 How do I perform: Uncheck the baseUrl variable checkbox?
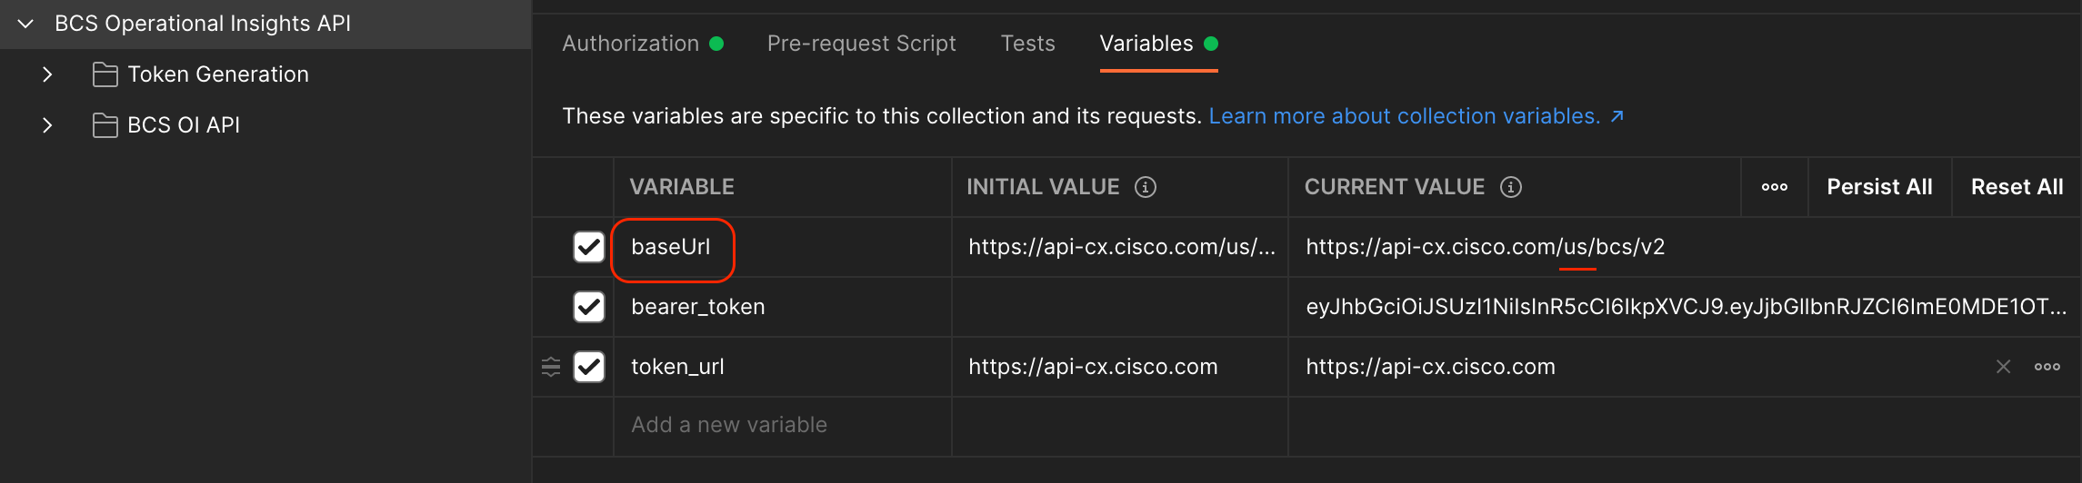point(589,247)
